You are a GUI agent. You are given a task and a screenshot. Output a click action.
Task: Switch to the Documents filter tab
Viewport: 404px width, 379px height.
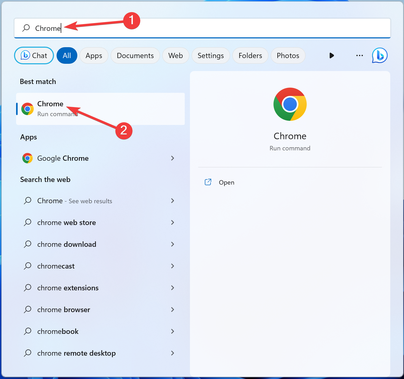coord(135,55)
